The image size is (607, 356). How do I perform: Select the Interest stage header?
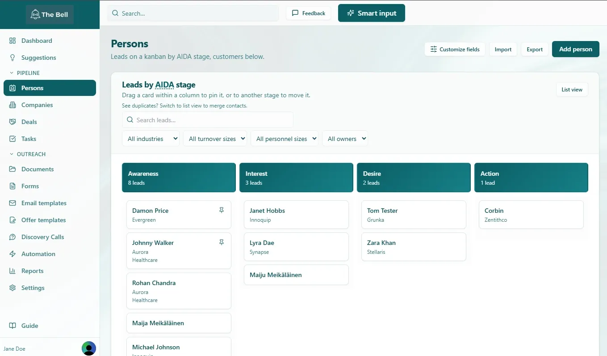click(x=296, y=178)
